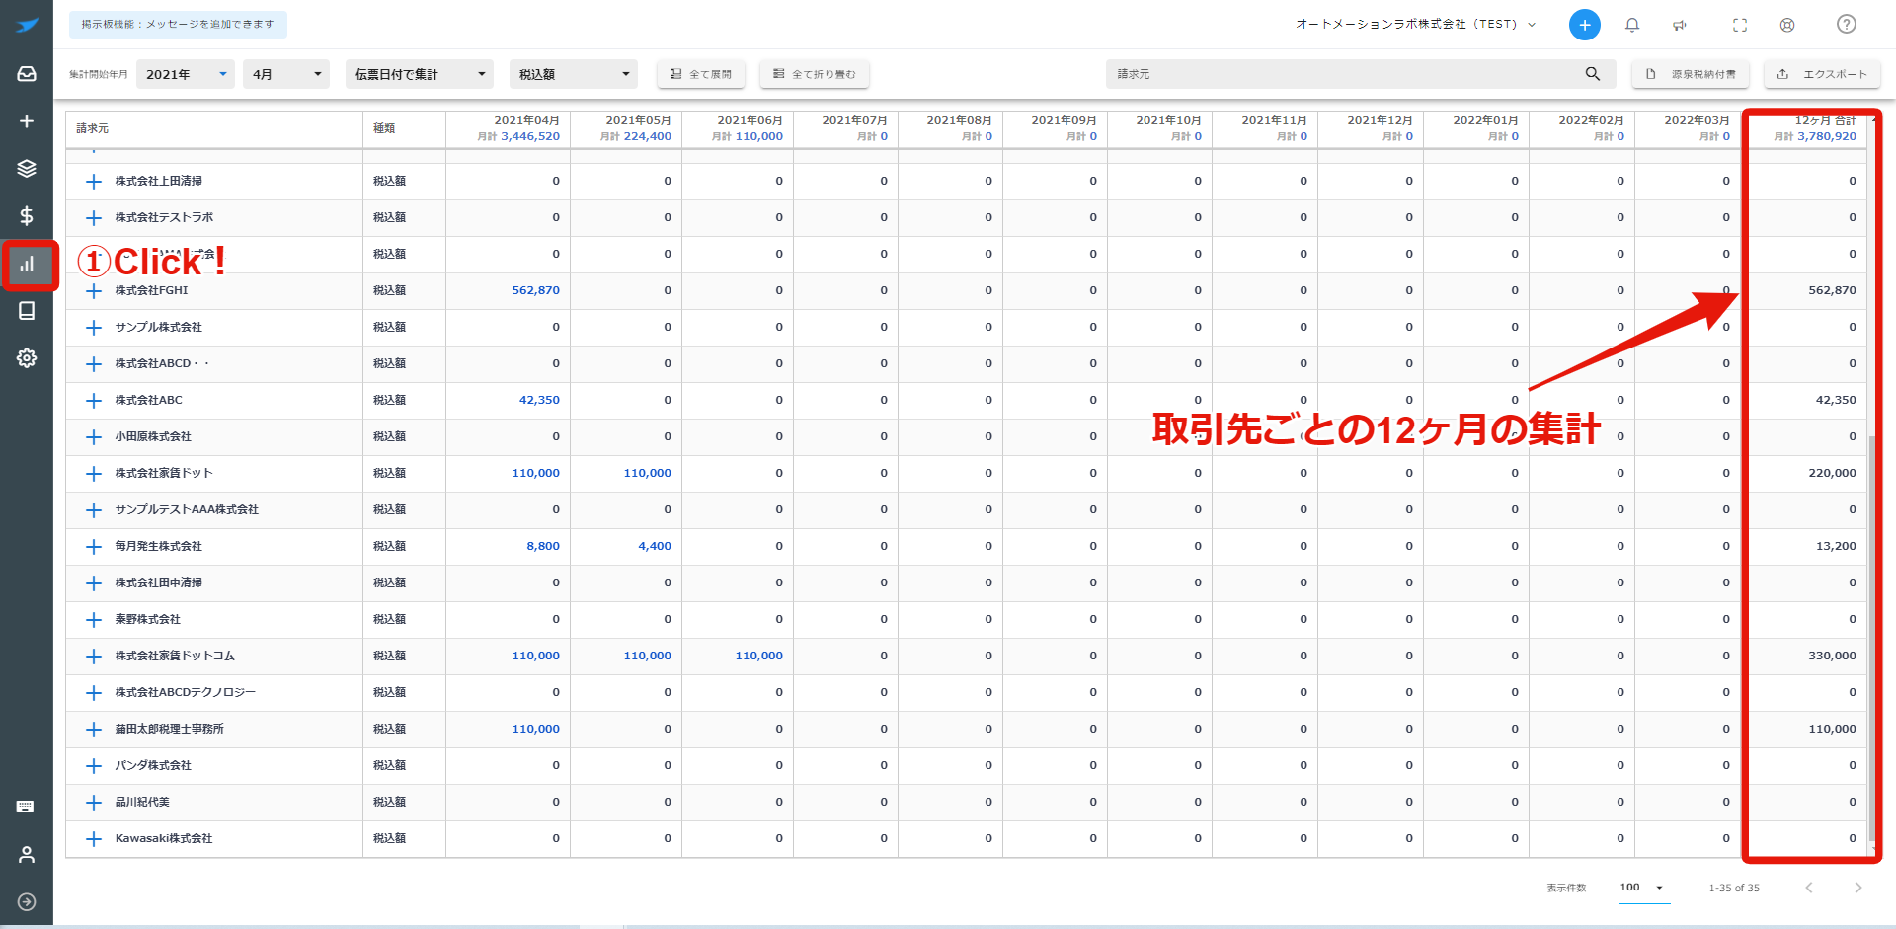Expand row パンダ株式会社
Image resolution: width=1896 pixels, height=929 pixels.
coord(94,766)
